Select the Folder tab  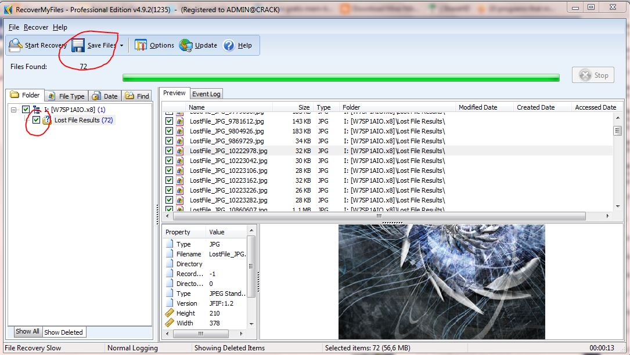(26, 95)
